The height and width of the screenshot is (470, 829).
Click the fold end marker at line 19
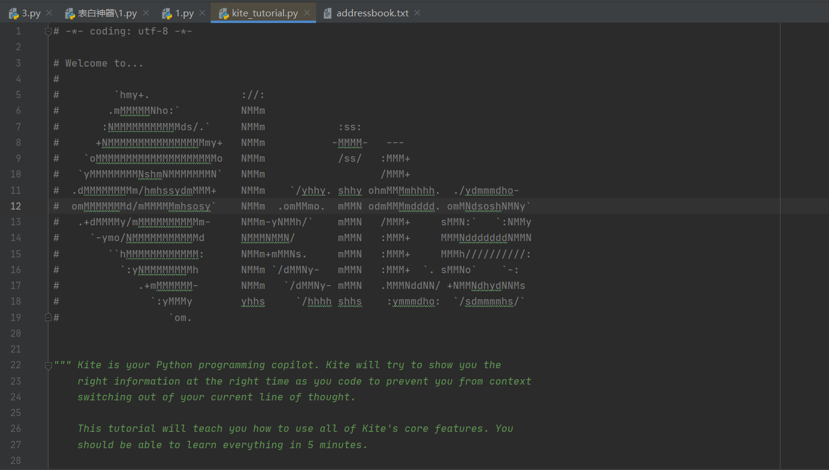[48, 317]
